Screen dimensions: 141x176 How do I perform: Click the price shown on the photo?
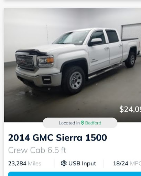pyautogui.click(x=130, y=109)
